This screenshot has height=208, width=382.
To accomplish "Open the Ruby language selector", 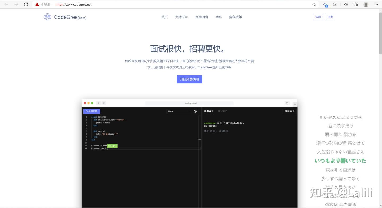I will pyautogui.click(x=179, y=111).
